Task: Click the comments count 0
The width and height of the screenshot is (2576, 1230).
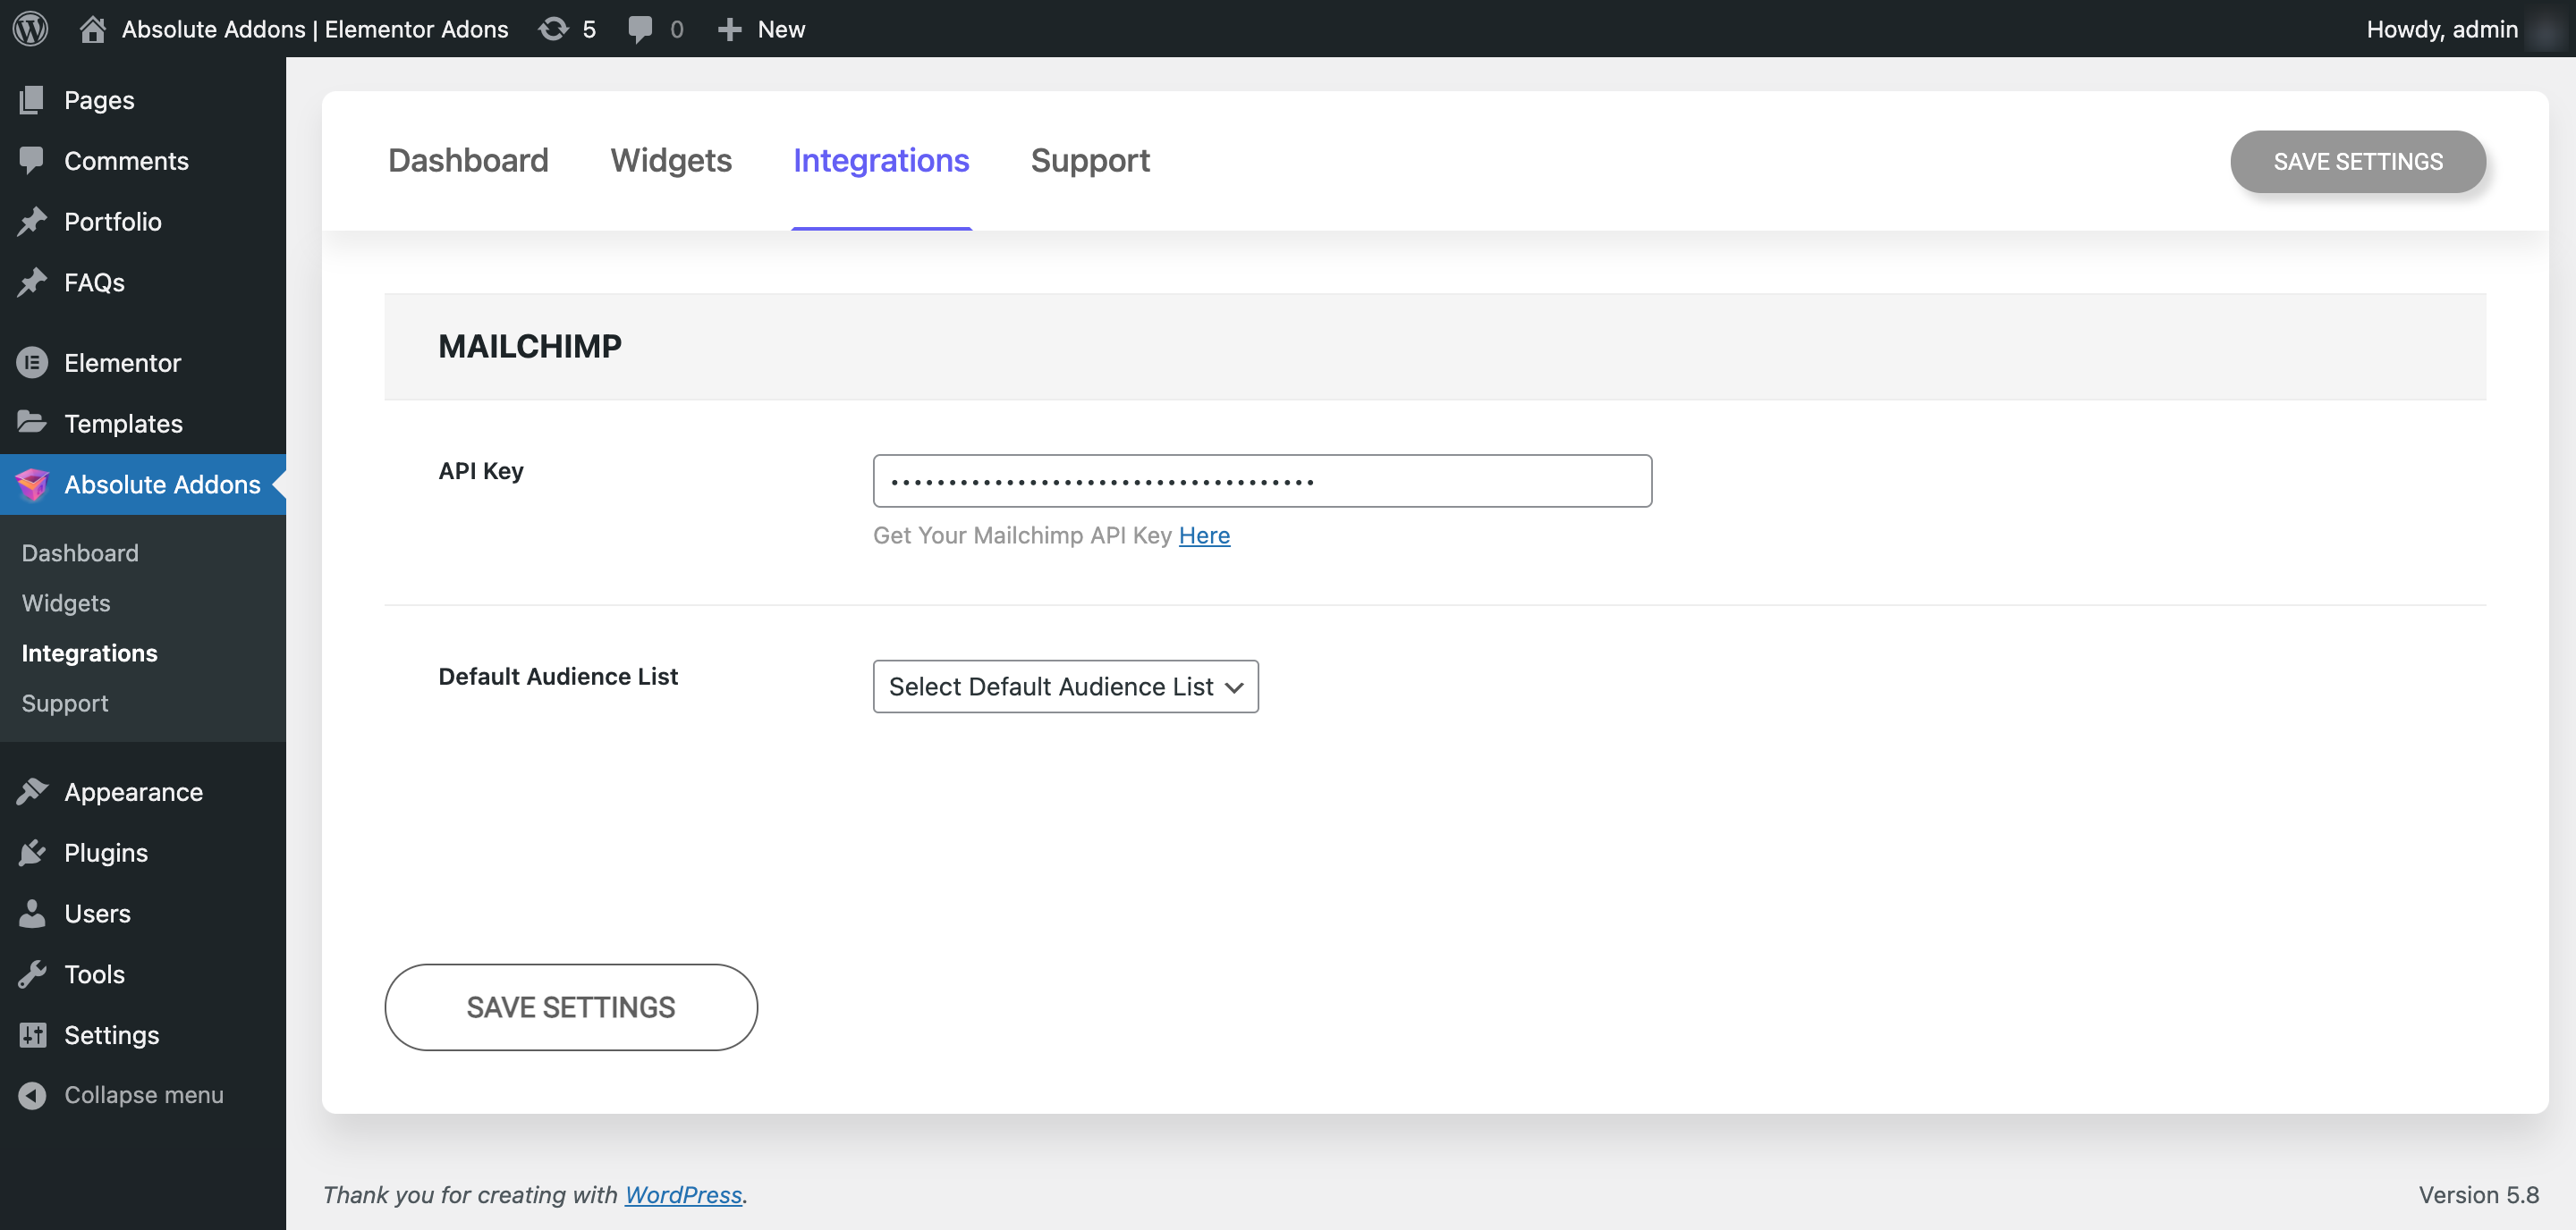Action: pos(677,29)
